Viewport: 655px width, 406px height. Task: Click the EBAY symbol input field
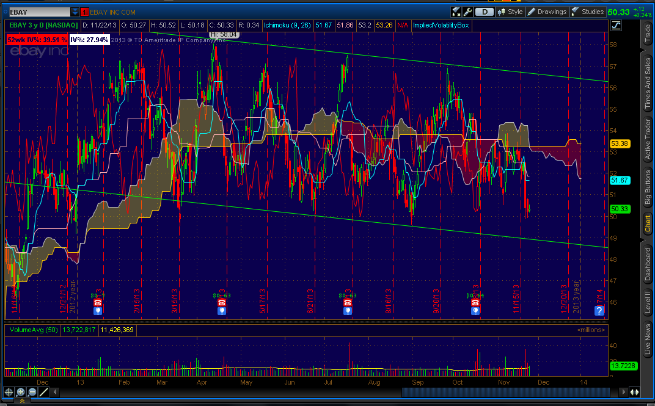click(x=39, y=12)
